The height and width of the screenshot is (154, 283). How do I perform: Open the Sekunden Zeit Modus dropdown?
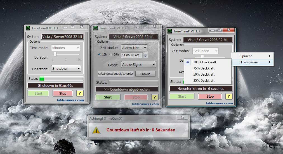[205, 51]
